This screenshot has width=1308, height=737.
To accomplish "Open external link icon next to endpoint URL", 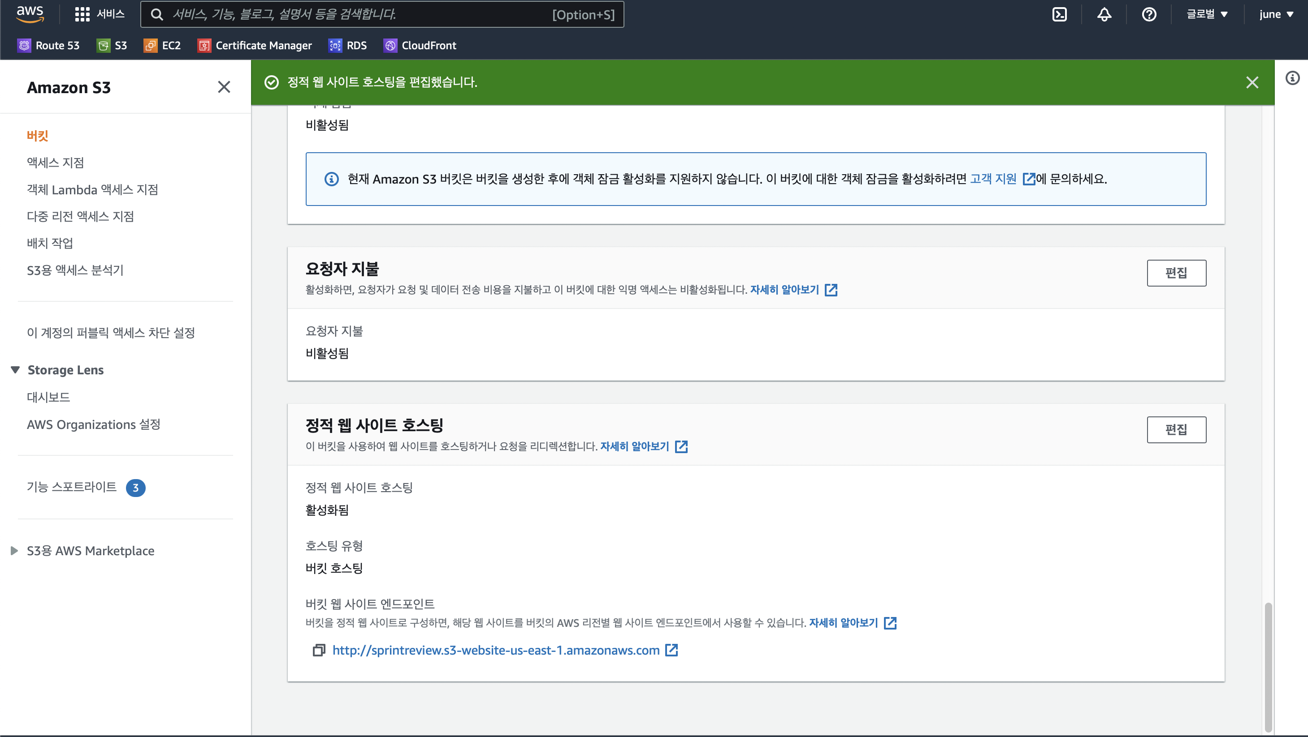I will (x=671, y=650).
